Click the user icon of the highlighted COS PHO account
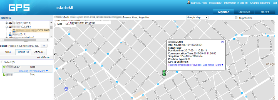The image size is (278, 100). pyautogui.click(x=14, y=30)
